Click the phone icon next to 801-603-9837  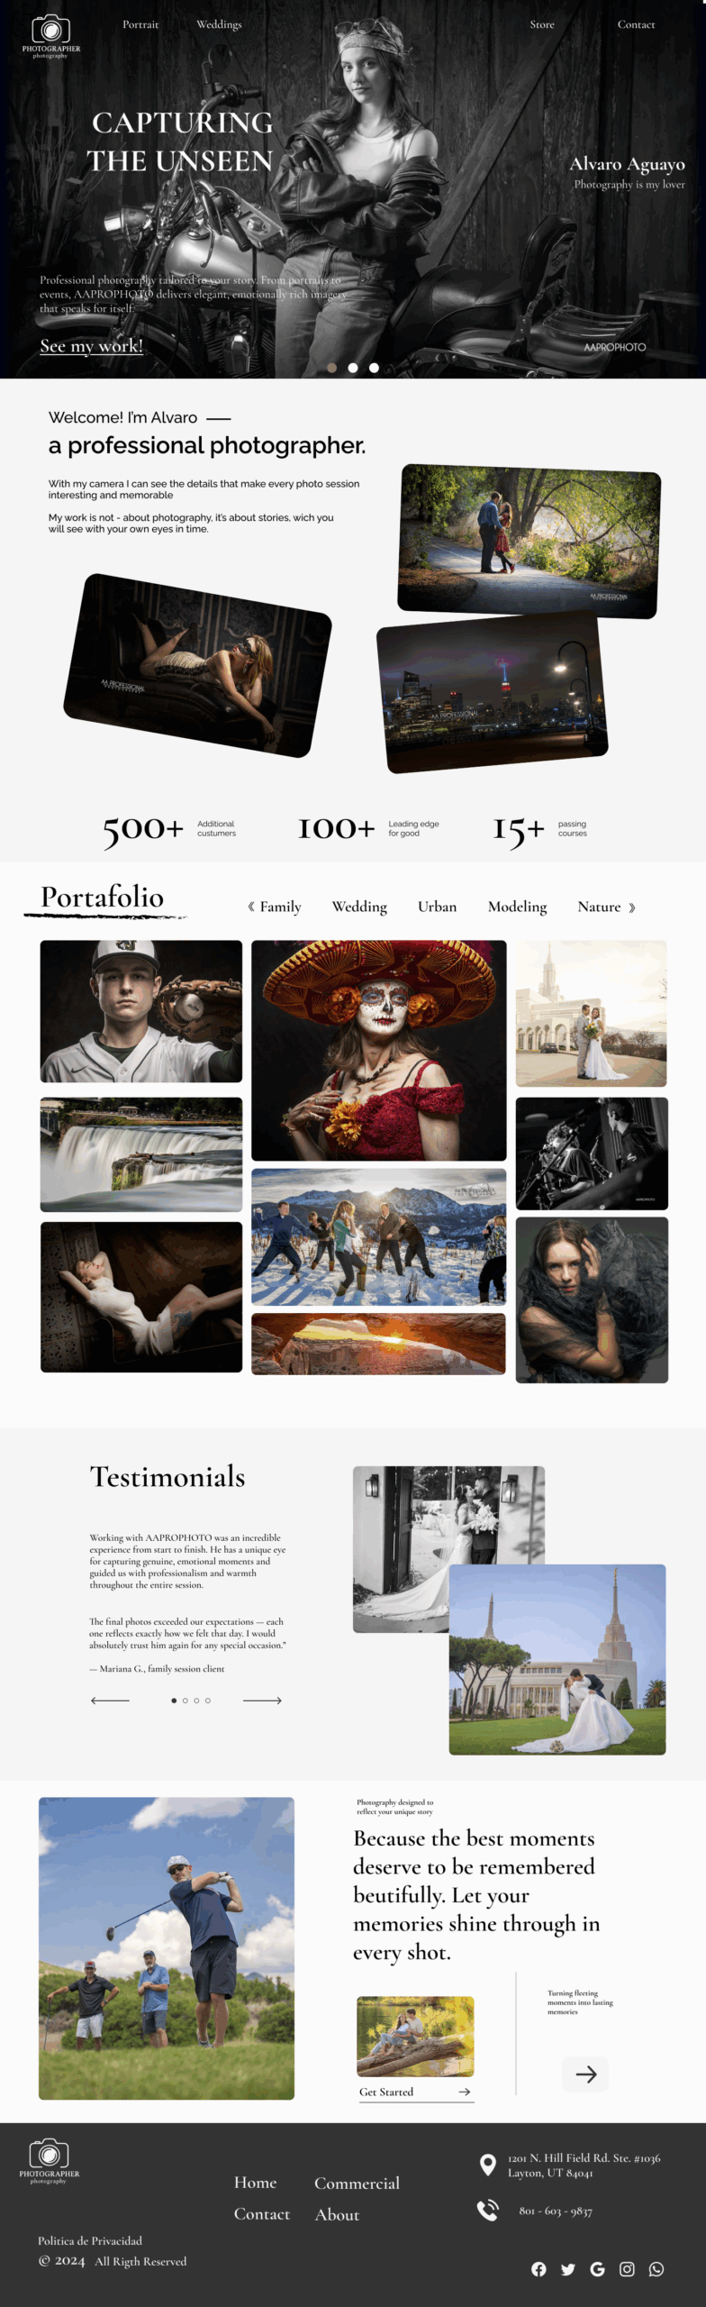[487, 2210]
